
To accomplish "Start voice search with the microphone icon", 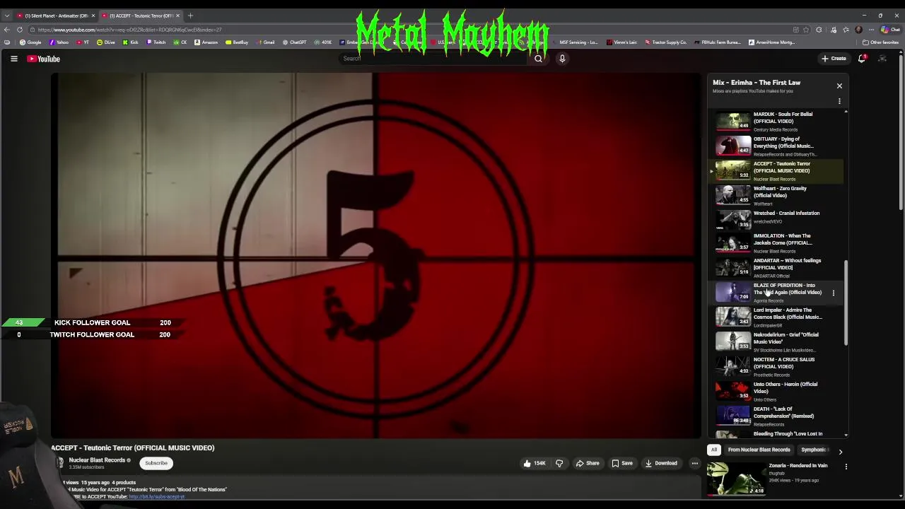I will [x=562, y=59].
